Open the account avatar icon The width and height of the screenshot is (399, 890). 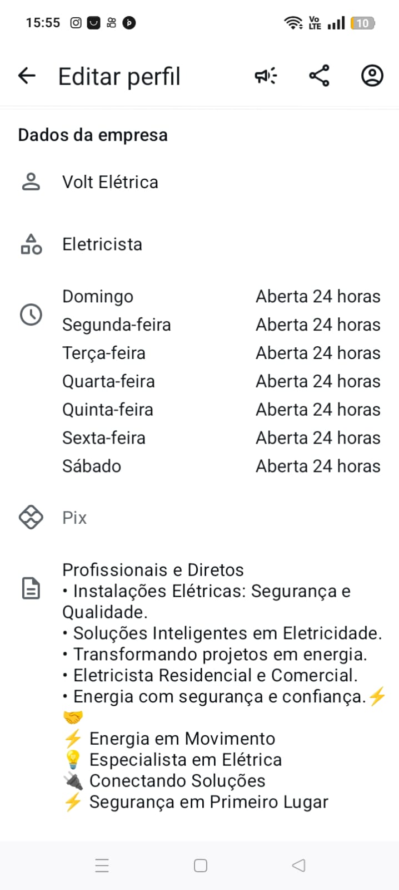pyautogui.click(x=372, y=76)
